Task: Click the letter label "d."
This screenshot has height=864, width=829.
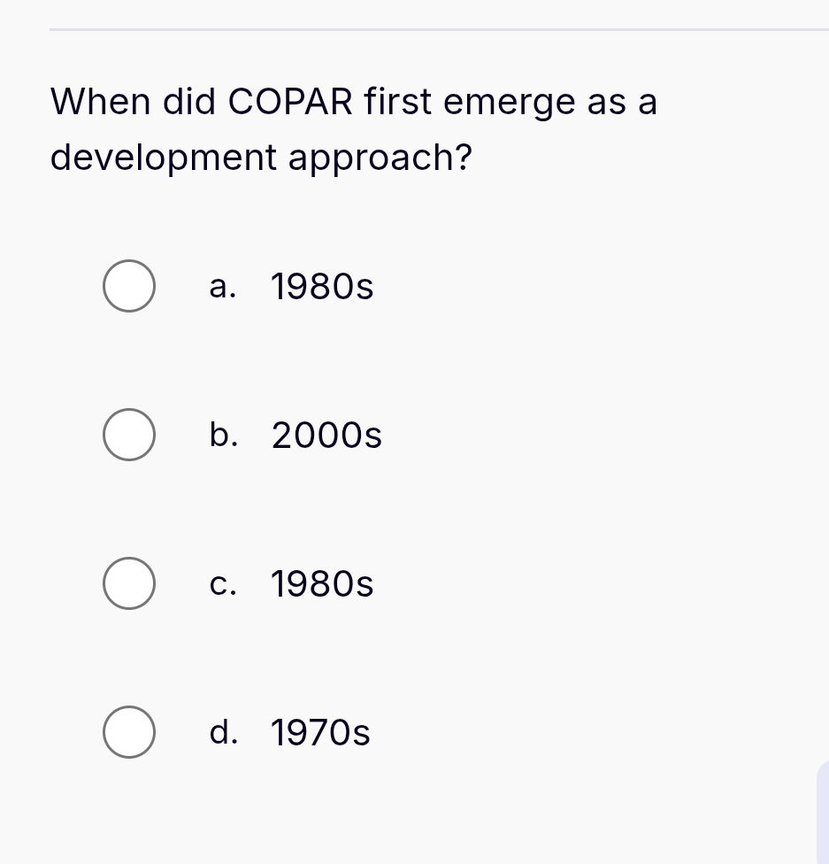Action: click(224, 733)
